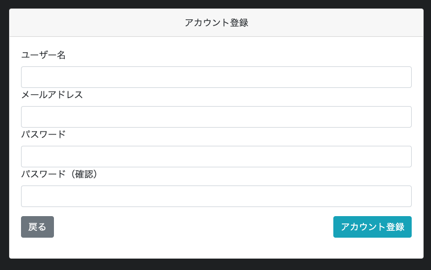431x270 pixels.
Task: Click the パスワード（確認） input field
Action: [216, 196]
